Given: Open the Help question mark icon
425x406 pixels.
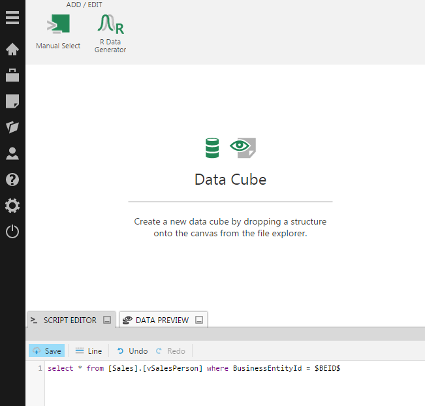Looking at the screenshot, I should [x=12, y=180].
